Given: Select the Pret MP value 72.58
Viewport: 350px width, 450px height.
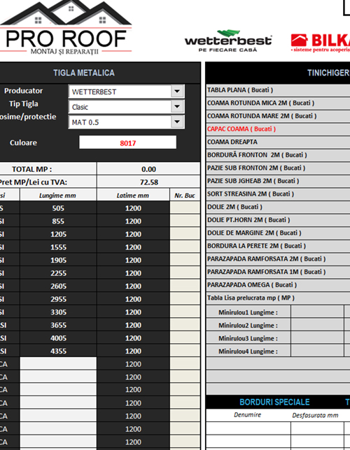Looking at the screenshot, I should (x=148, y=182).
